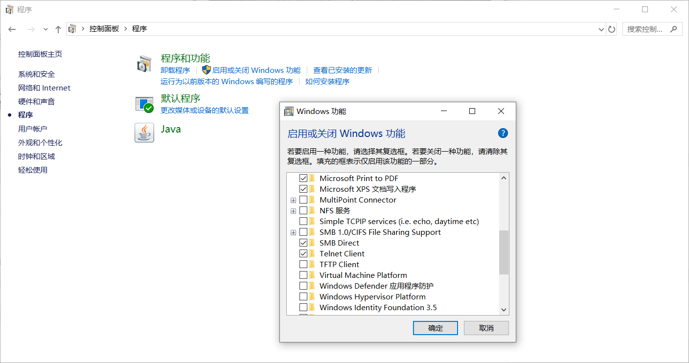Expand SMB 1.0/CIFS File Sharing Support node
Viewport: 689px width, 363px height.
click(x=293, y=232)
